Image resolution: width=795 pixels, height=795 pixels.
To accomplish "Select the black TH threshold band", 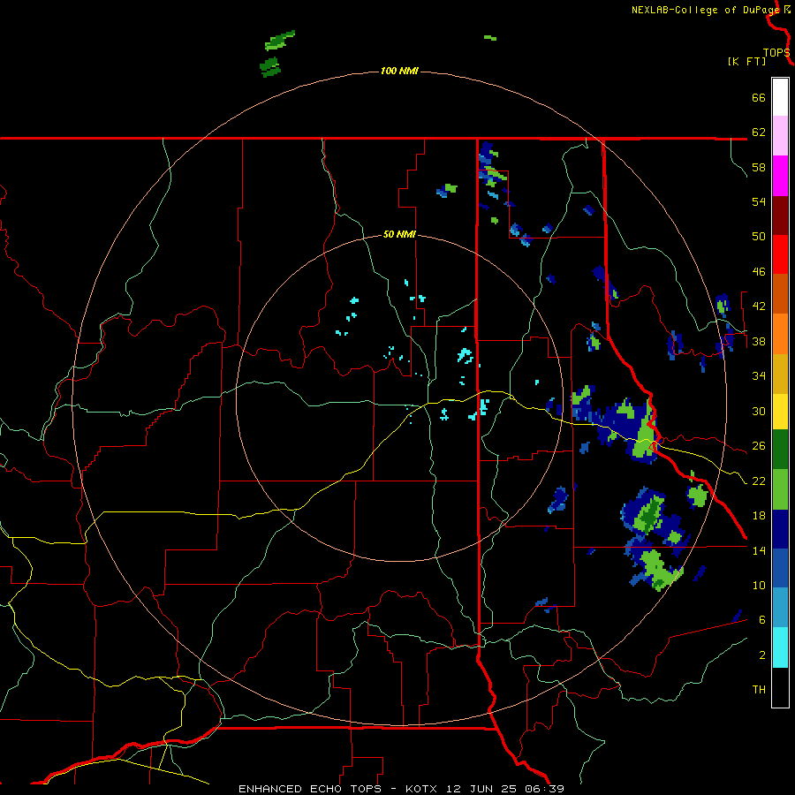I will [x=780, y=687].
